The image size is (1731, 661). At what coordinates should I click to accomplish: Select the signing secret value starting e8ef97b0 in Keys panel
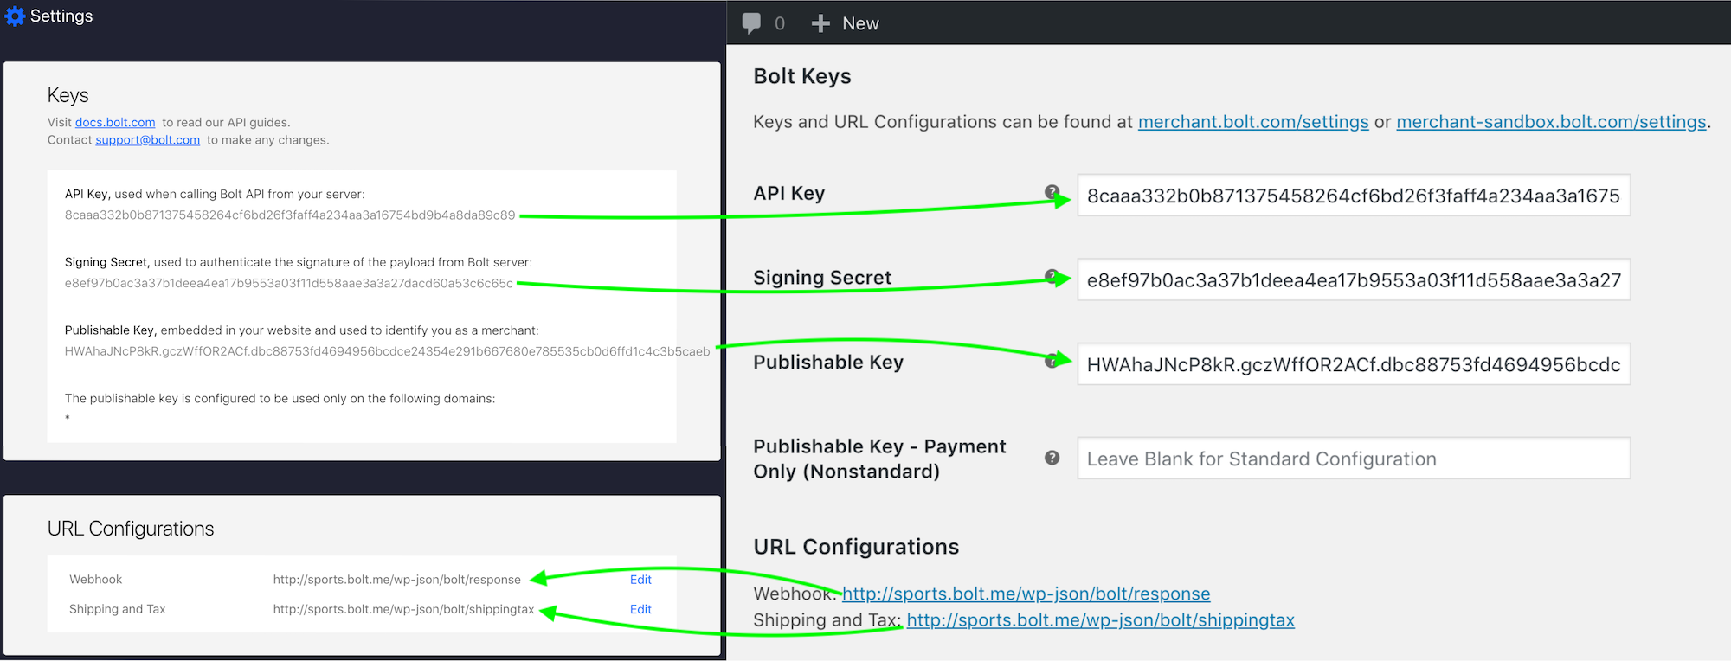(x=289, y=283)
